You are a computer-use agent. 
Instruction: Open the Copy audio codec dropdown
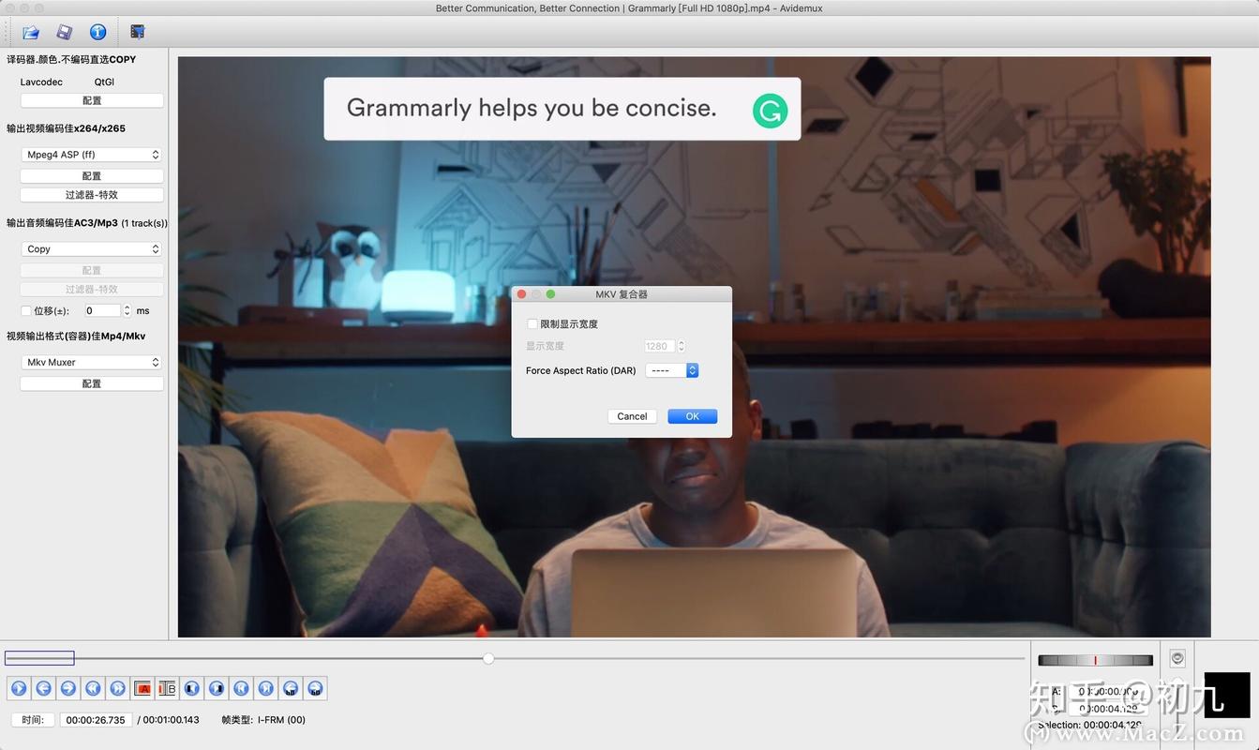coord(92,249)
